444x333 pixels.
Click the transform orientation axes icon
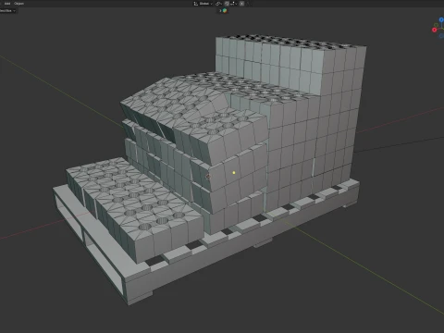pos(196,4)
